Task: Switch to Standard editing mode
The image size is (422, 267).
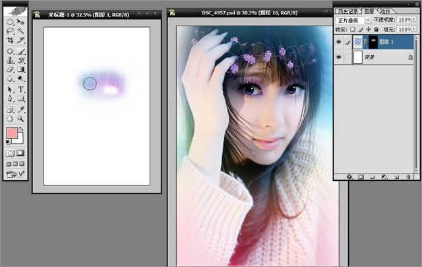Action: click(11, 153)
